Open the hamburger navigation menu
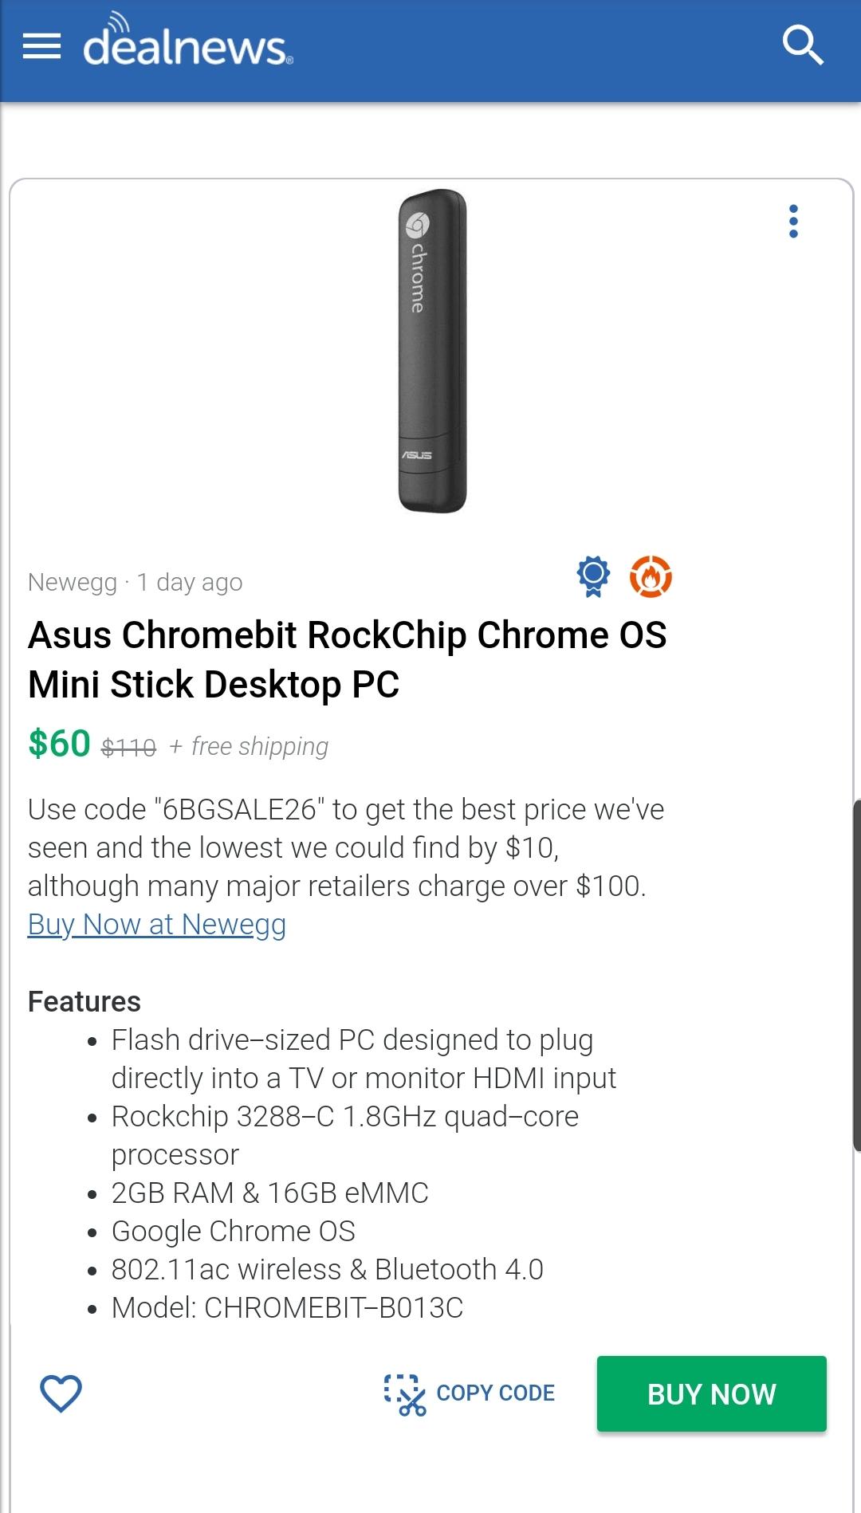 click(41, 47)
